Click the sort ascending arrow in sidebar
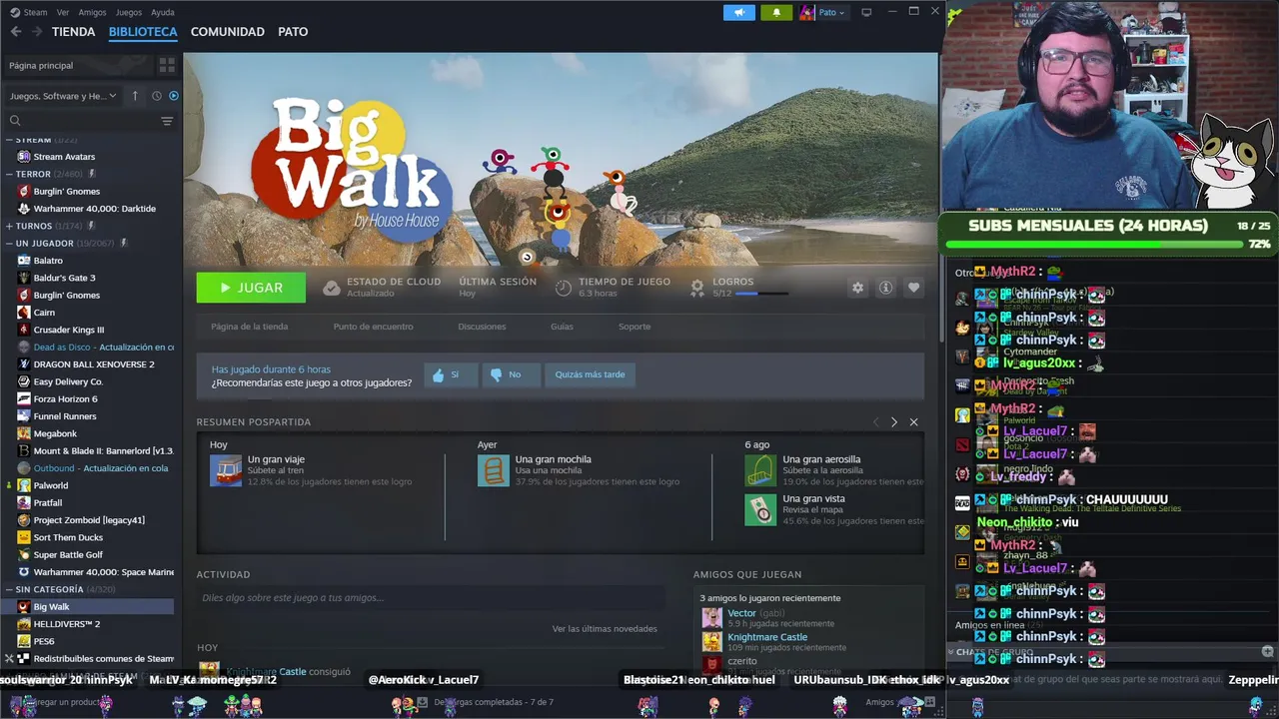 click(135, 96)
